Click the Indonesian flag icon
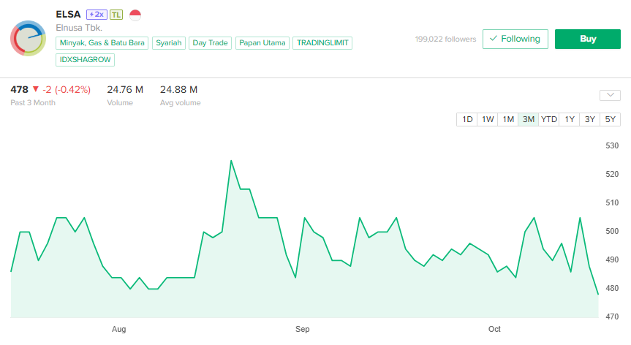The width and height of the screenshot is (631, 345). coord(135,15)
